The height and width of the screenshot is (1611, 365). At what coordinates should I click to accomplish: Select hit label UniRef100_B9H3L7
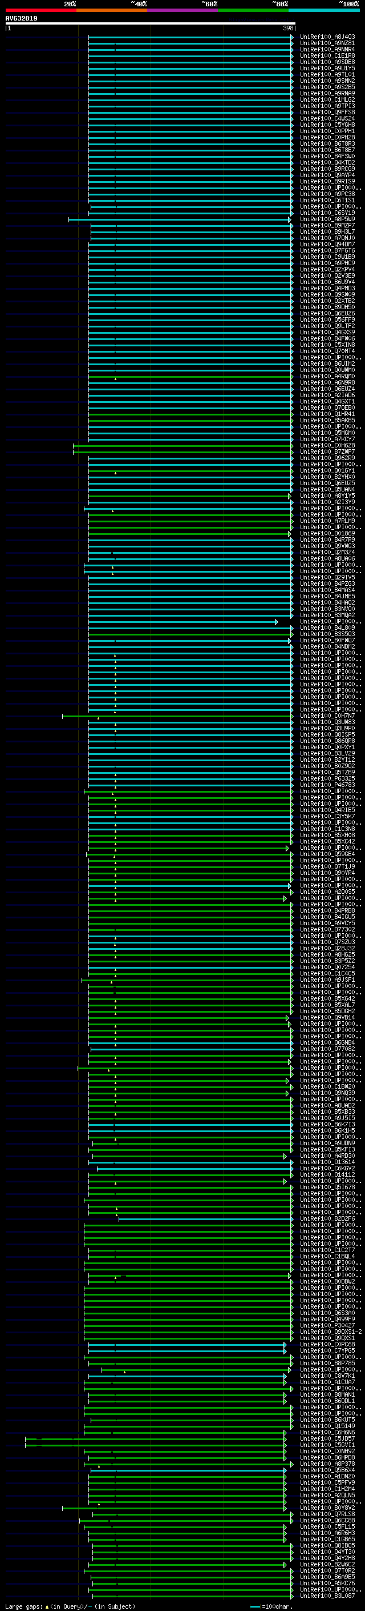pos(327,232)
